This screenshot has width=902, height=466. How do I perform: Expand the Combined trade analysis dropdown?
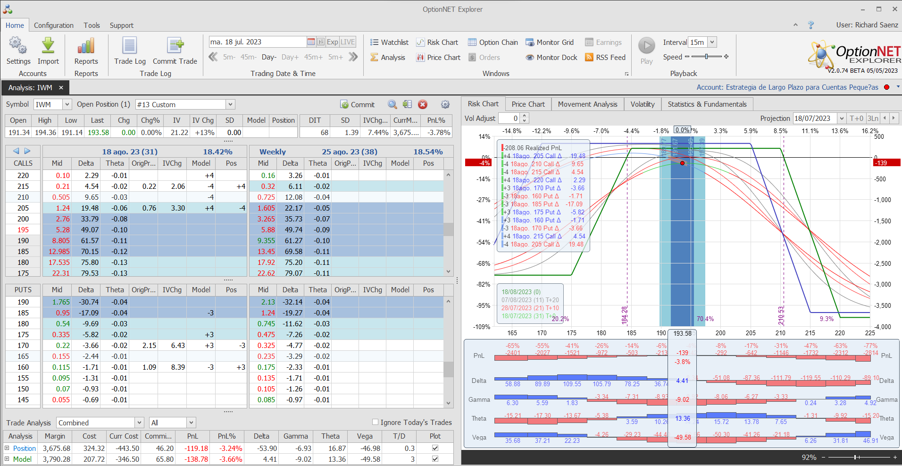coord(139,423)
